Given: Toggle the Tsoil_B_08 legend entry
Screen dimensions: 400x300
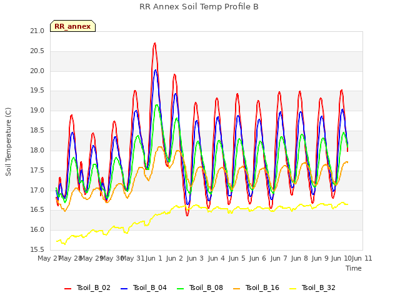Looking at the screenshot, I should (200, 287).
